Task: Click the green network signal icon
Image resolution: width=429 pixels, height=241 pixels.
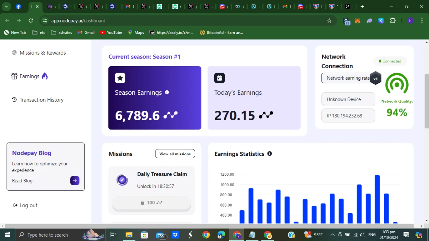Action: click(x=397, y=84)
